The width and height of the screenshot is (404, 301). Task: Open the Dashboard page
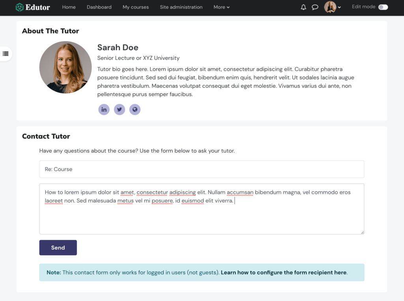pos(99,7)
